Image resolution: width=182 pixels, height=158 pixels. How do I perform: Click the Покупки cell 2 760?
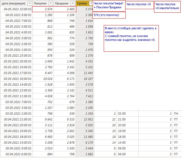click(43, 67)
